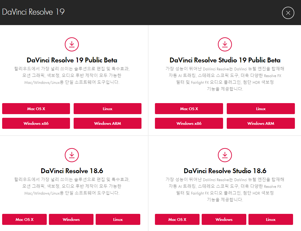Viewport: 301px width, 231px height.
Task: Close the DaVinci Resolve 19 download dialog
Action: point(288,13)
